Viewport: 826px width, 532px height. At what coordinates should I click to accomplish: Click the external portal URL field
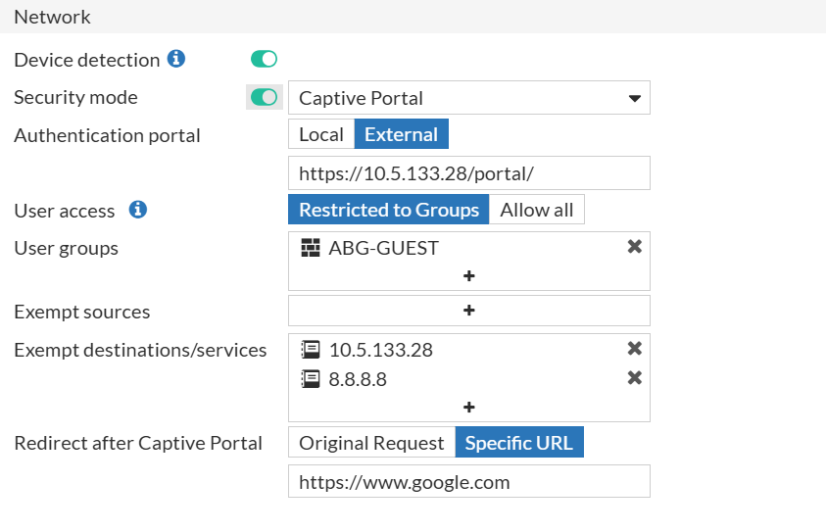pyautogui.click(x=468, y=173)
